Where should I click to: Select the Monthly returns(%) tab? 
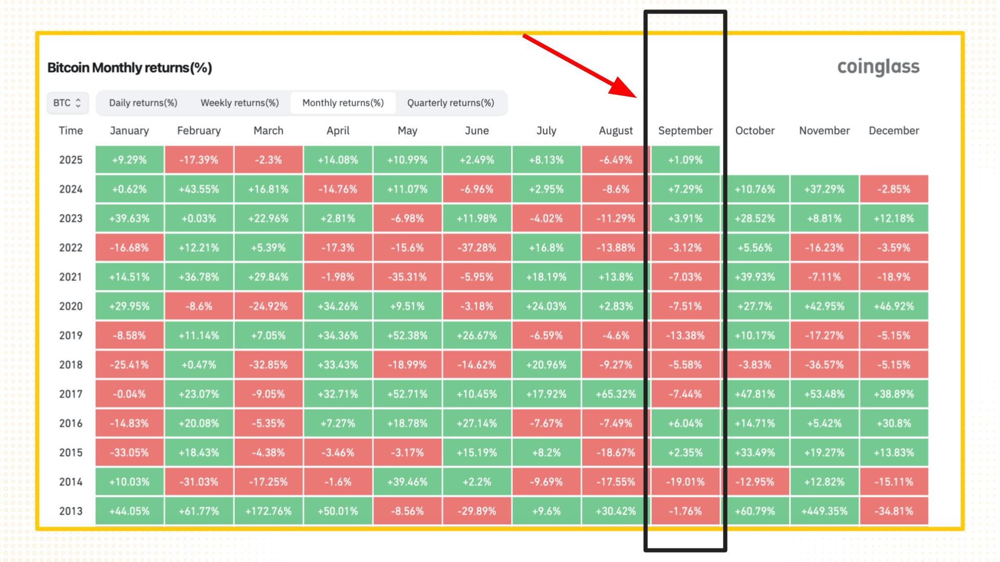tap(343, 103)
